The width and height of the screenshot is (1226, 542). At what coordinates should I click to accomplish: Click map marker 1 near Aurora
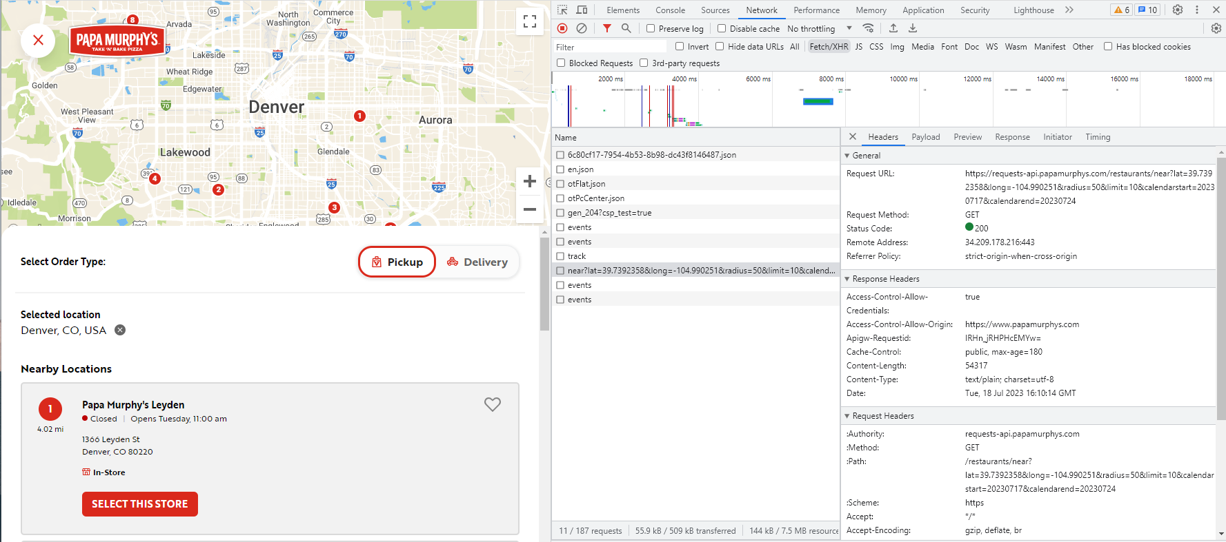[x=359, y=116]
